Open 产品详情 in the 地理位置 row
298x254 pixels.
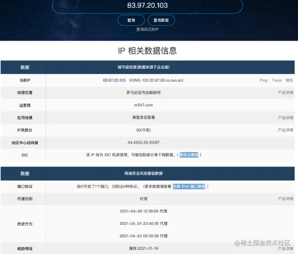(x=285, y=93)
